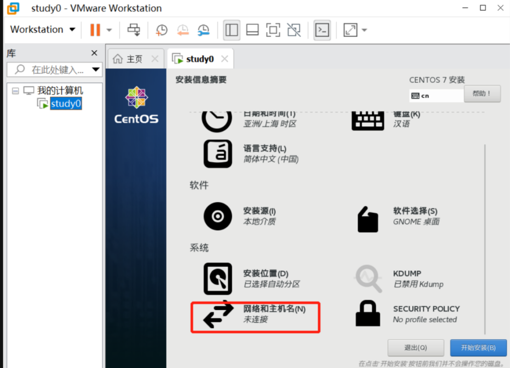510x368 pixels.
Task: Open KDUMP magnifier icon
Action: (368, 279)
